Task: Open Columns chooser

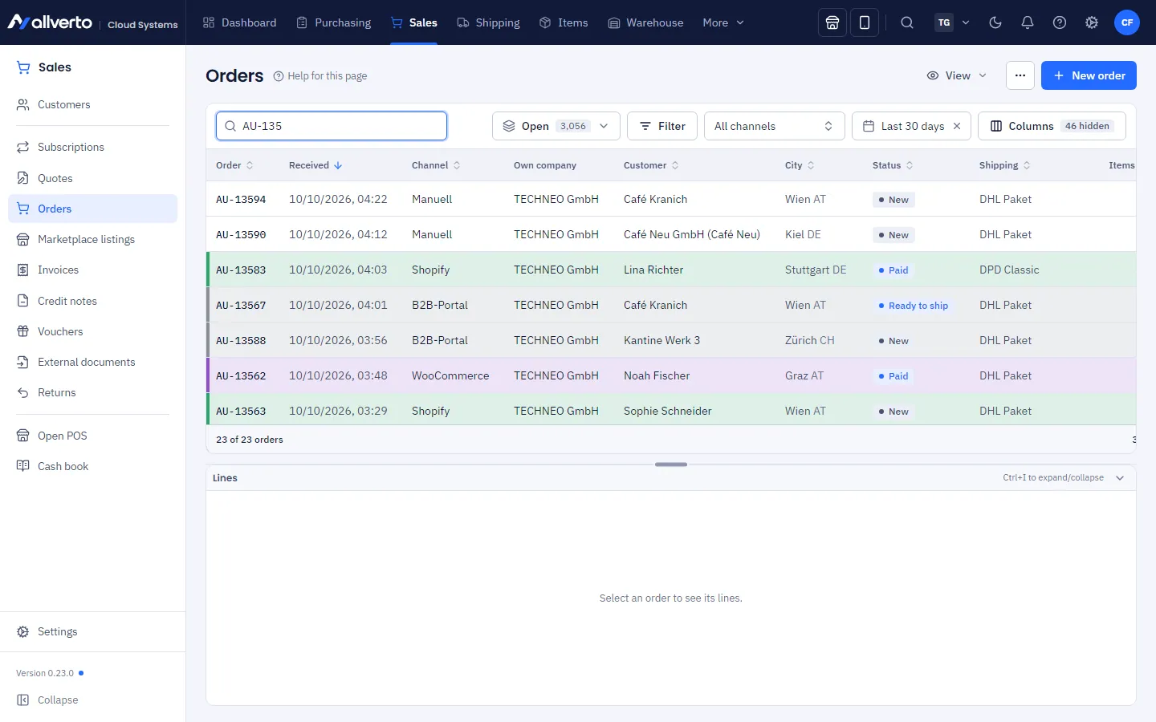Action: [1052, 126]
